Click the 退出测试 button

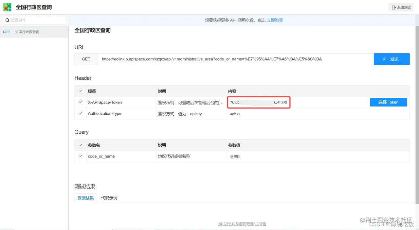401,7
